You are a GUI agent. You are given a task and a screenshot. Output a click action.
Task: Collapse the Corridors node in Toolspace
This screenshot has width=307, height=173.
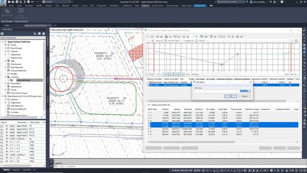click(x=5, y=77)
